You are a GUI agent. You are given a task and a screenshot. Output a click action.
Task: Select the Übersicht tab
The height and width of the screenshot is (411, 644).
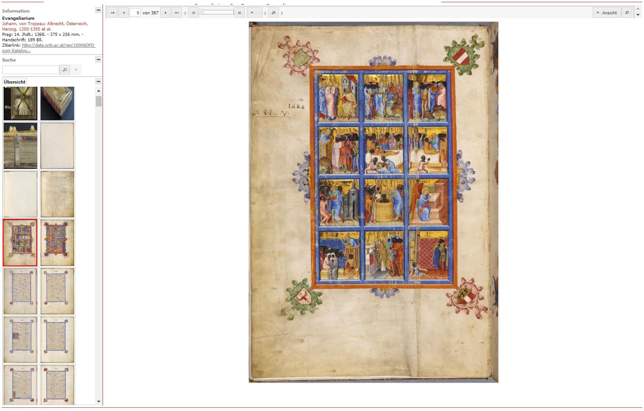click(15, 82)
